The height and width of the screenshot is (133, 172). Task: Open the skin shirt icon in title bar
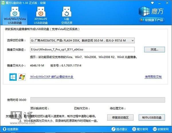pos(153,3)
